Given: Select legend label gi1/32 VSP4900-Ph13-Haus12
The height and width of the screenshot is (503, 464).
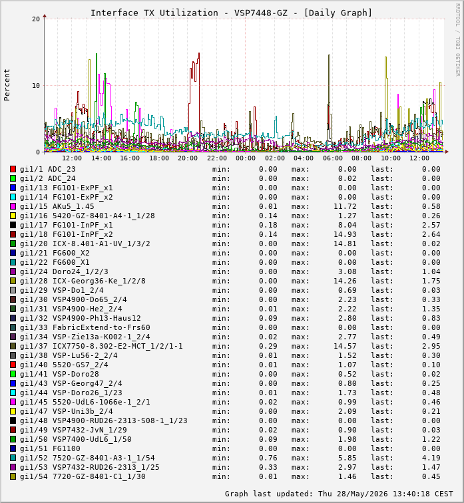Looking at the screenshot, I should pyautogui.click(x=81, y=318).
